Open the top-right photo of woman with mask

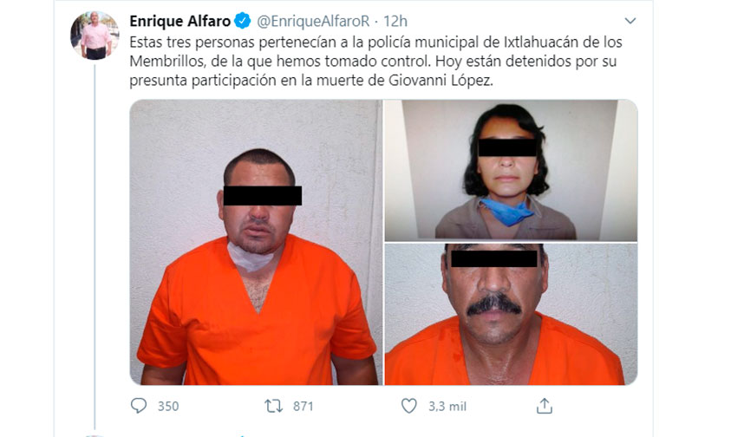tap(511, 170)
